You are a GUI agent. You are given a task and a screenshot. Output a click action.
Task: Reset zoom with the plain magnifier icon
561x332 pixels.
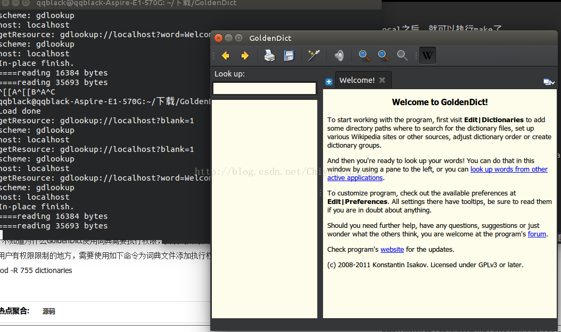pyautogui.click(x=402, y=55)
